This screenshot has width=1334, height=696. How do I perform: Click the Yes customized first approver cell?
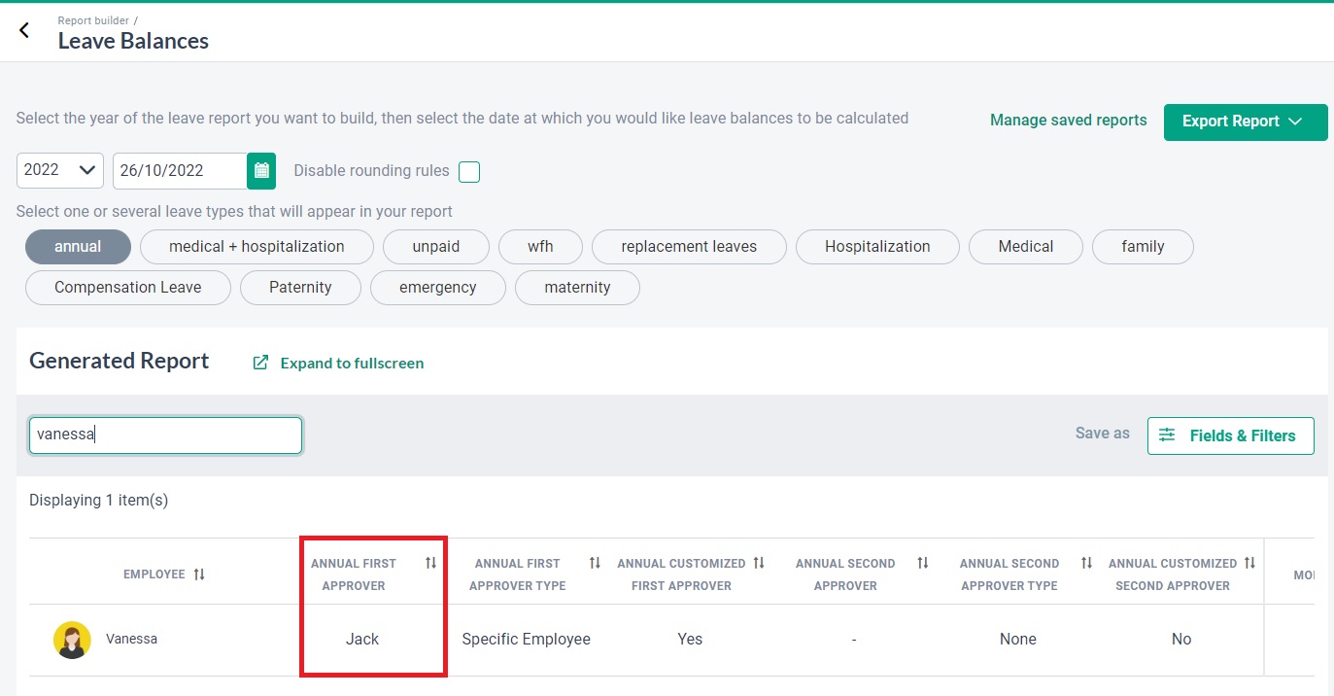point(690,640)
